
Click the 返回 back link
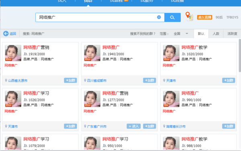(x=13, y=34)
